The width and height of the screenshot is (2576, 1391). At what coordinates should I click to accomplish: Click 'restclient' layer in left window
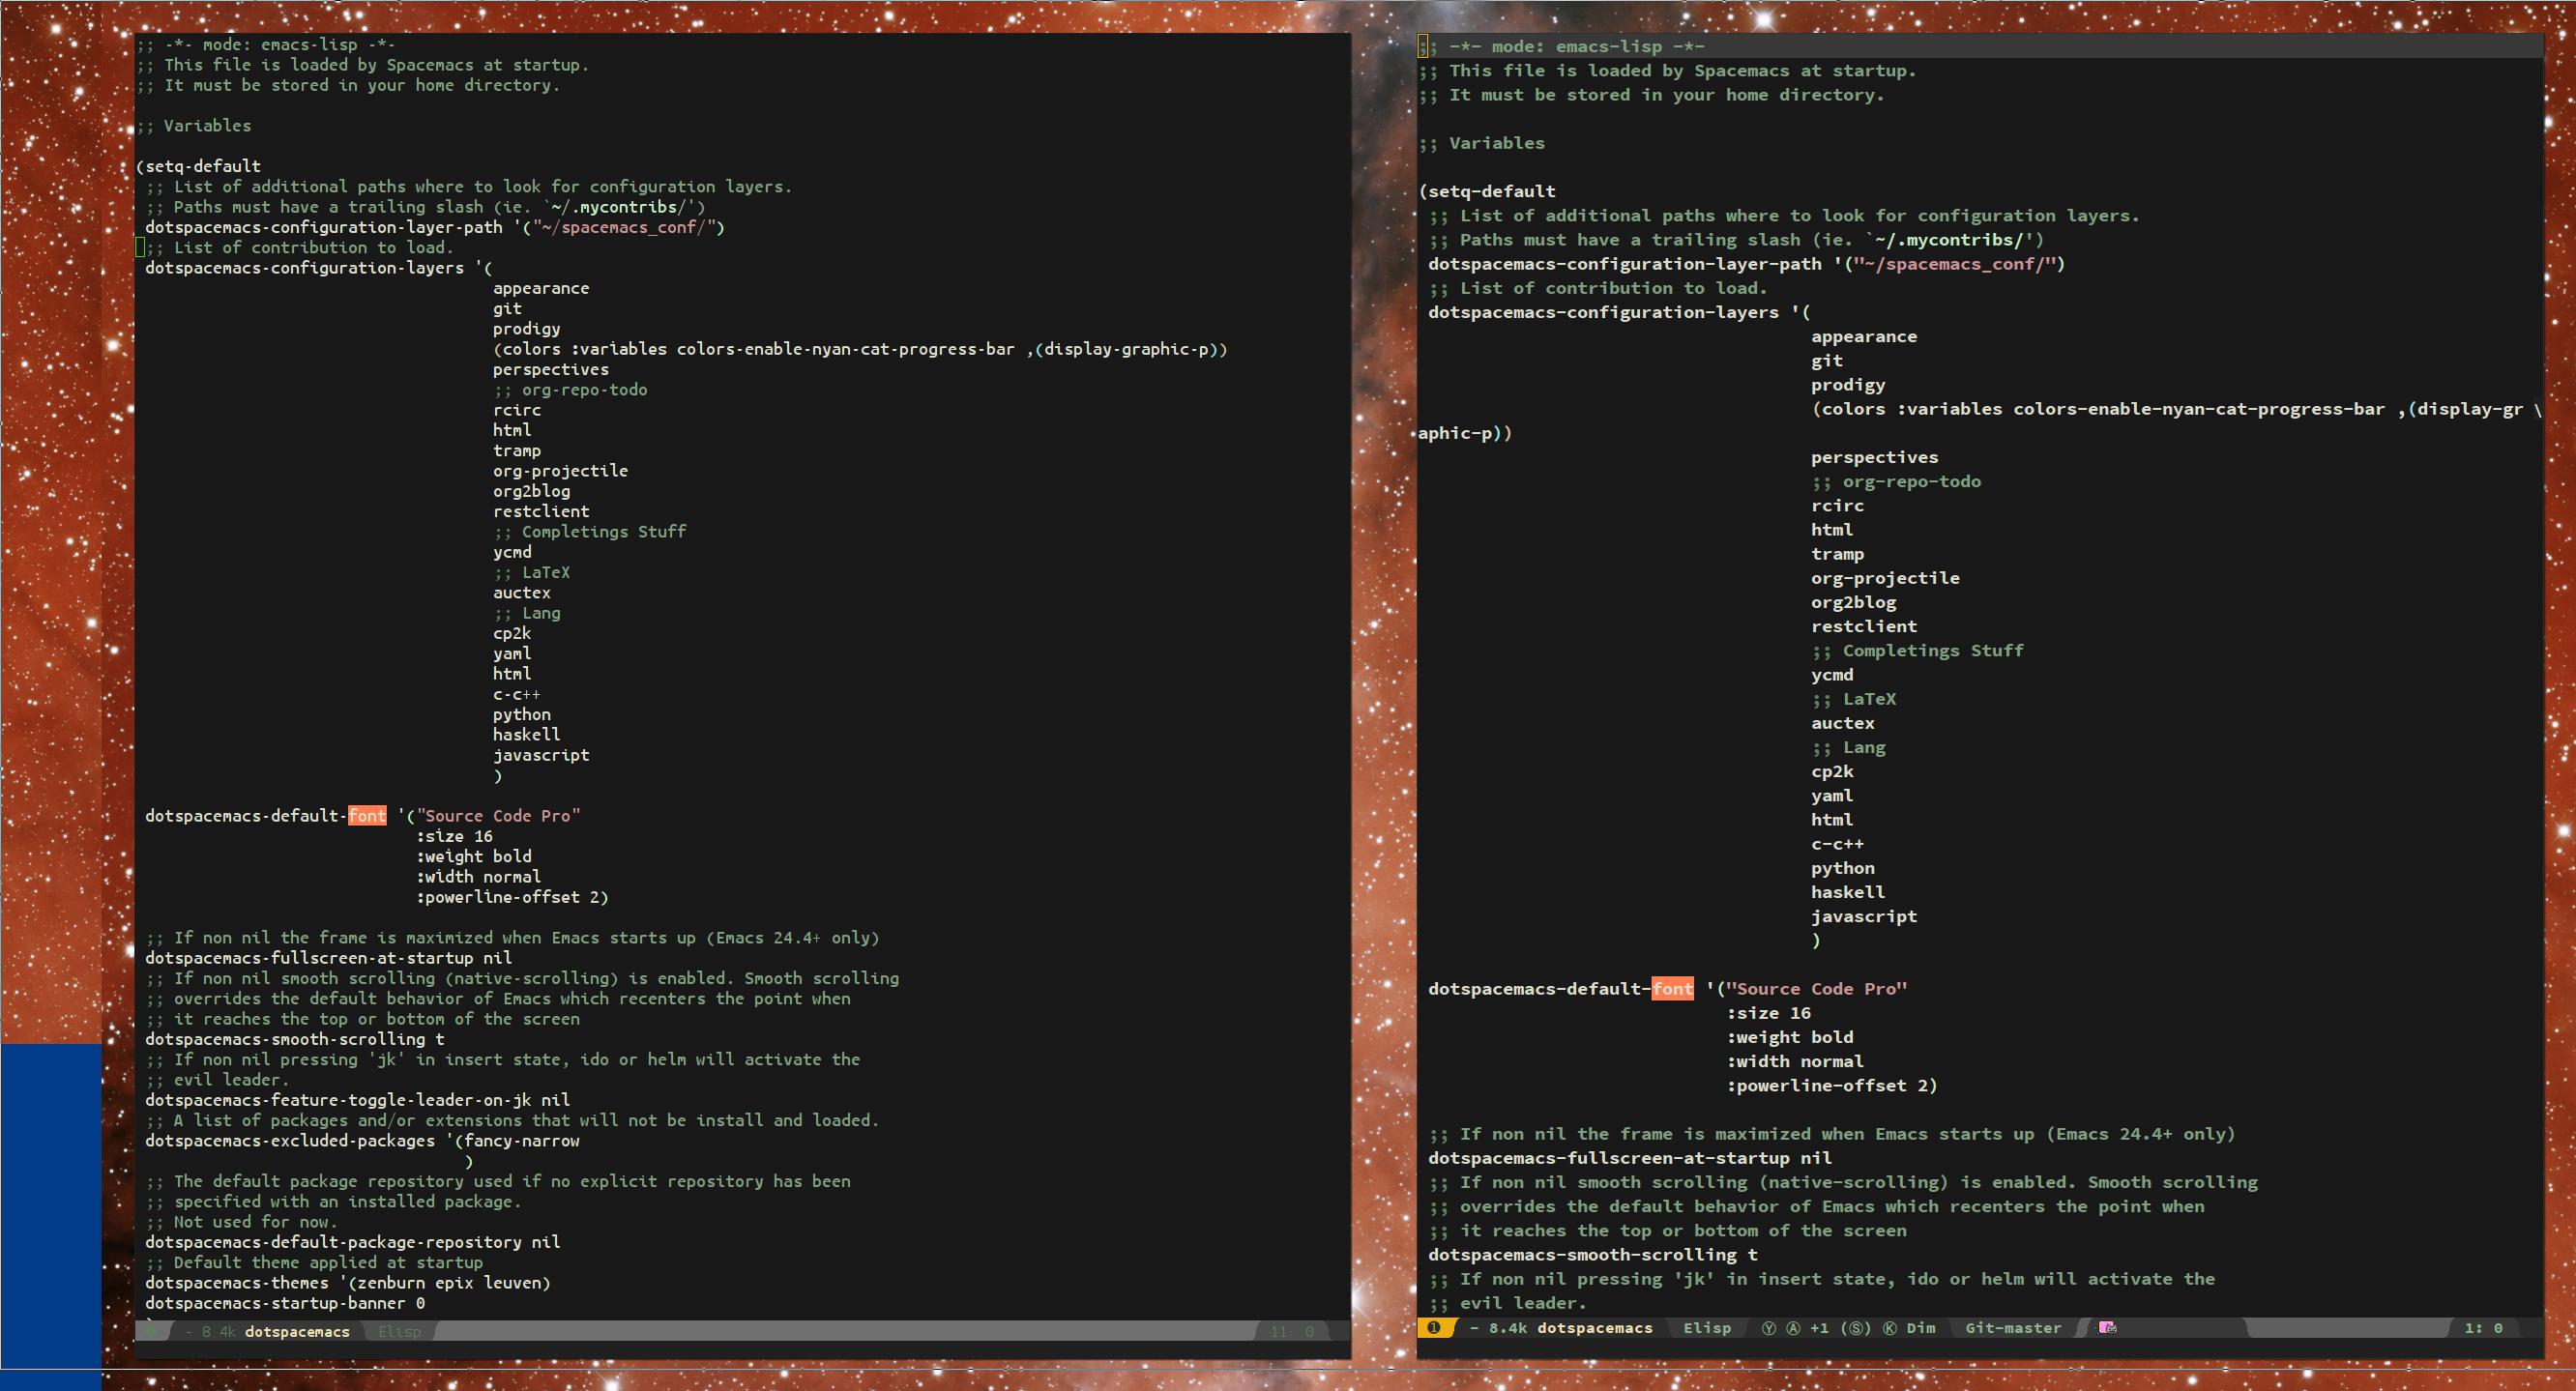point(541,512)
